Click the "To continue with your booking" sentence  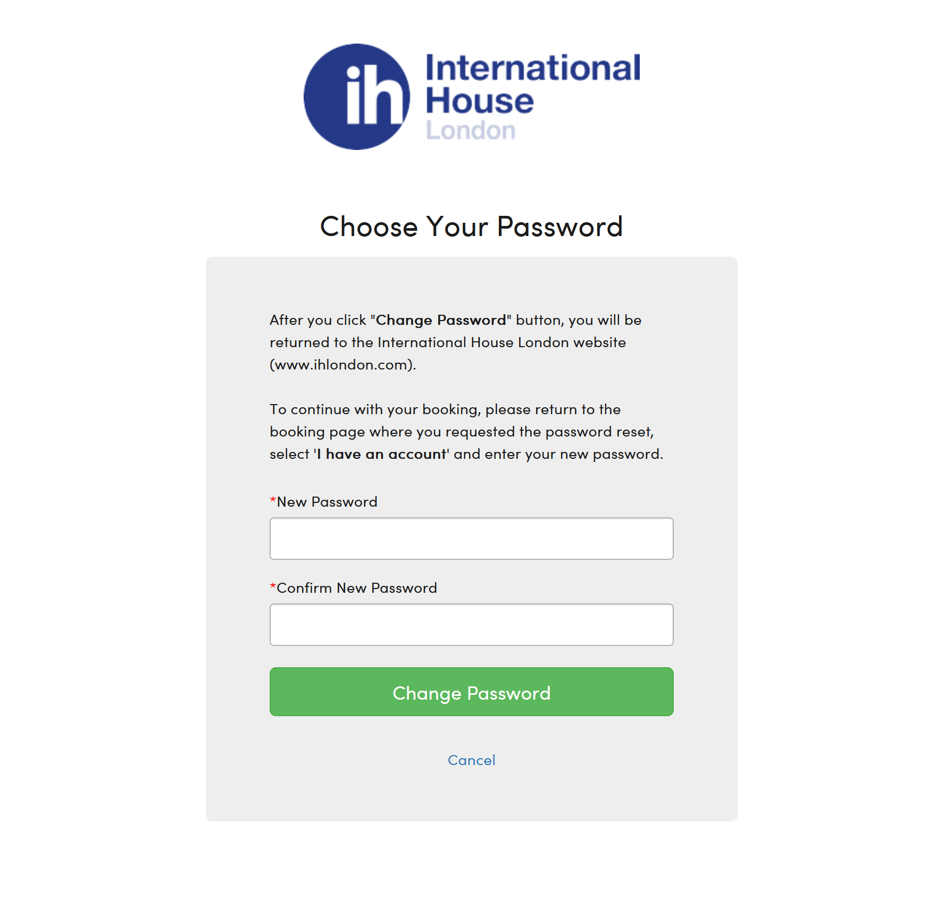point(445,409)
